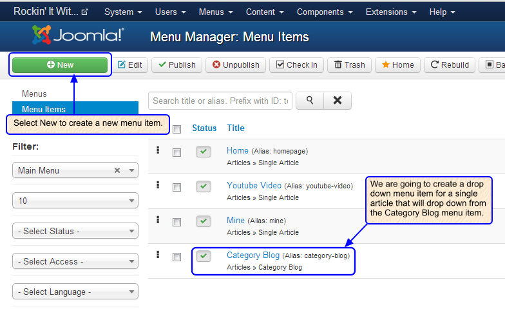Viewport: 505px width, 309px height.
Task: Open the Category Blog menu item link
Action: [x=252, y=255]
